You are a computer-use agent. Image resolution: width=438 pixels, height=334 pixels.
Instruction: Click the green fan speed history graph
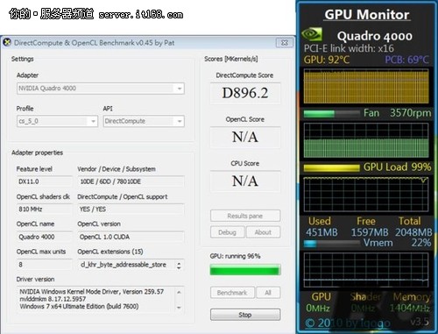pos(366,140)
